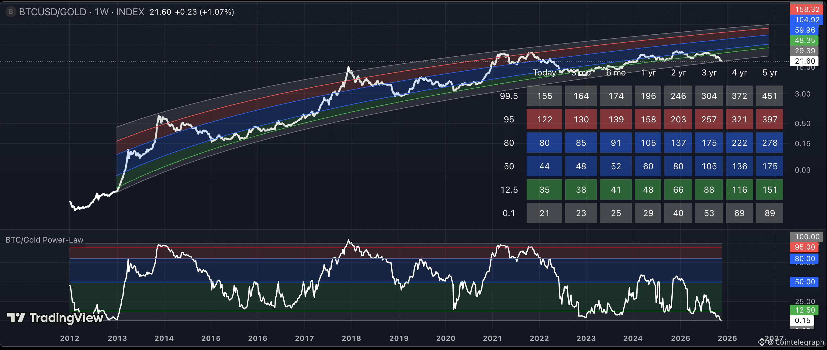Click the blue 104.92 price label

807,19
